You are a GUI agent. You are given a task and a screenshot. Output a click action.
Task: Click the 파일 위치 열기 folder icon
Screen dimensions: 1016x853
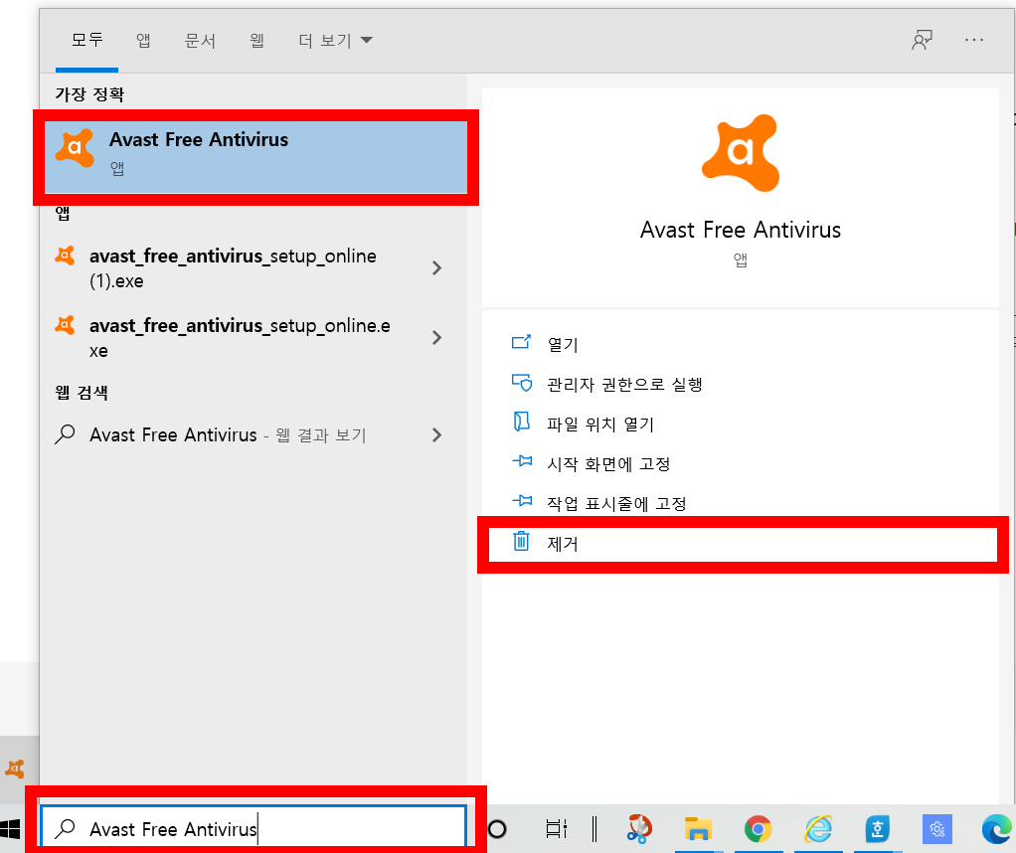[521, 422]
